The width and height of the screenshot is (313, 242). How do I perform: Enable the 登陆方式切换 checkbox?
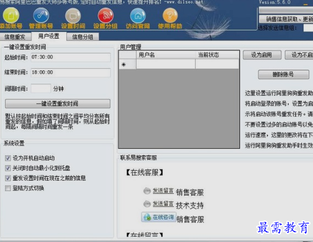[8, 188]
